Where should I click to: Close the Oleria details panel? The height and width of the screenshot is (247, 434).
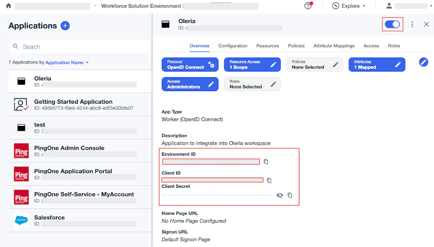pos(426,24)
